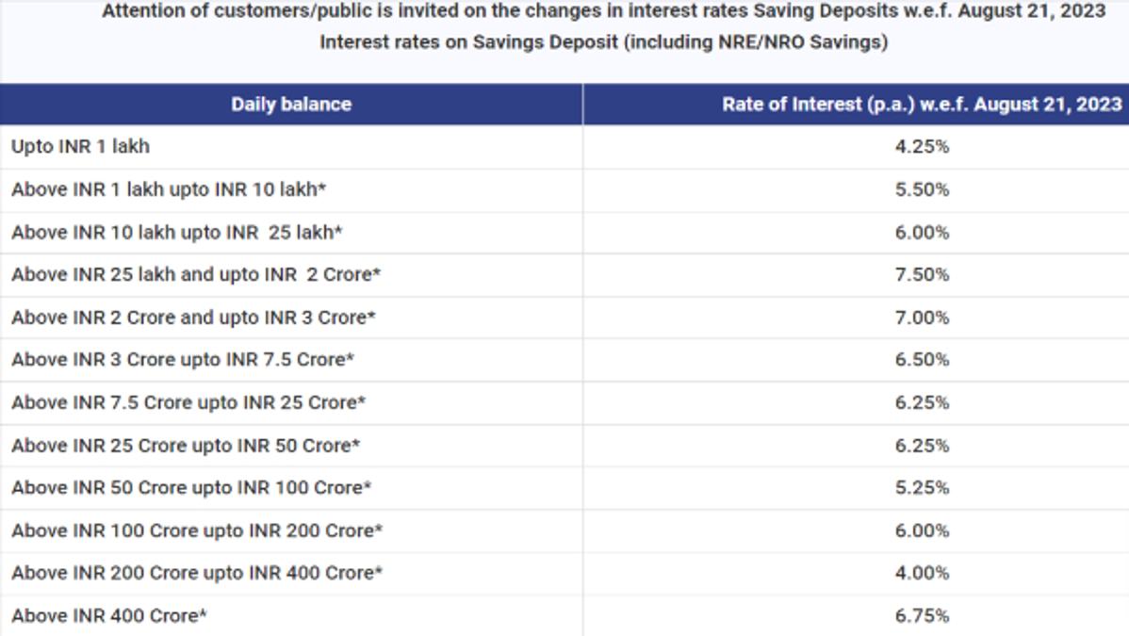Click 'Above INR 7.5 Crore upto INR 25 Crore*'

click(x=188, y=402)
